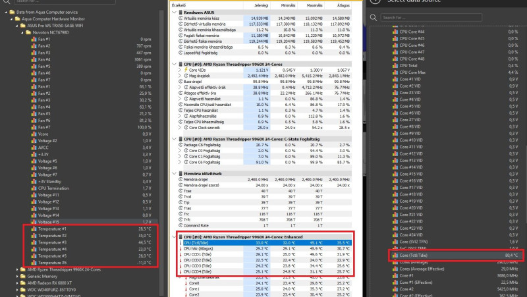Collapse the Memória időzítések section

174,174
